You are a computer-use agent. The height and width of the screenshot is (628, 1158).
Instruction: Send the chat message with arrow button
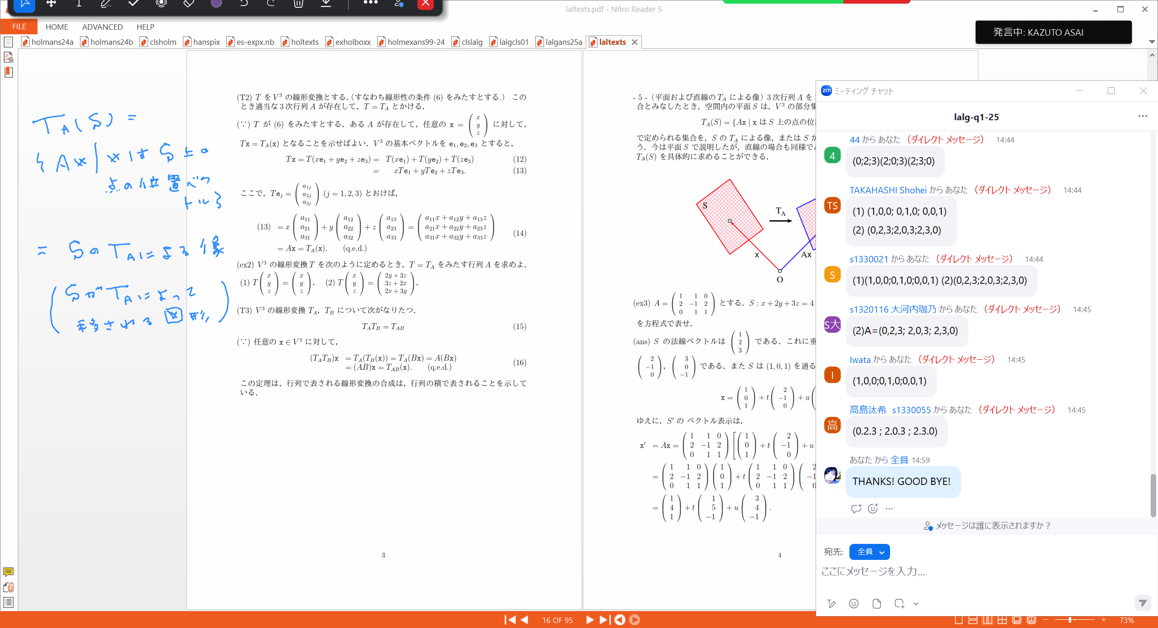point(1142,603)
